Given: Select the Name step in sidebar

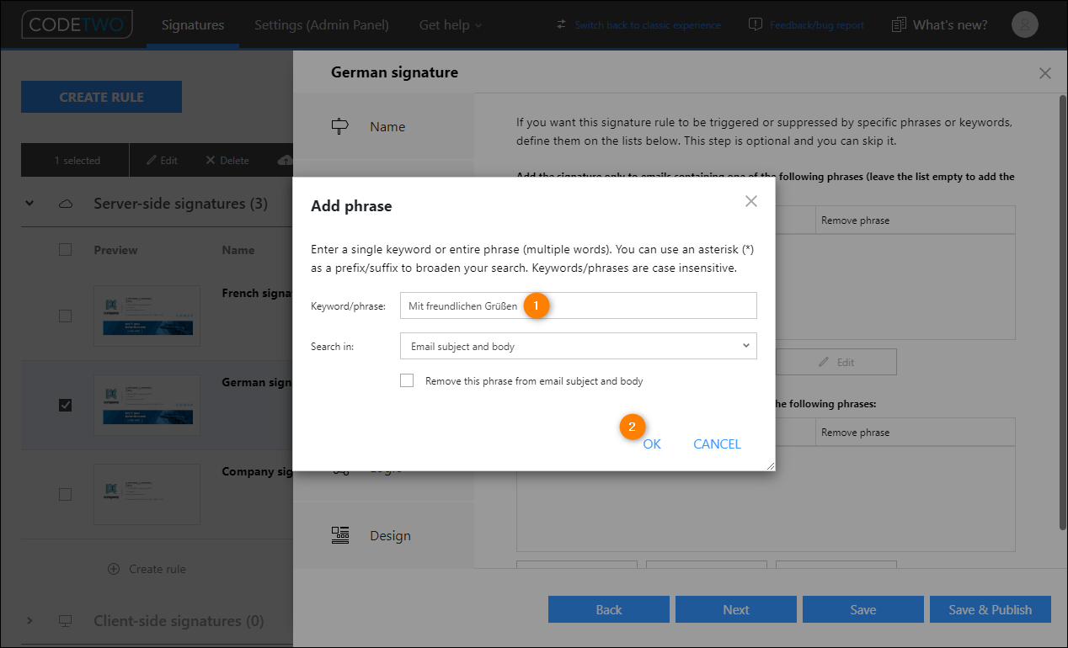Looking at the screenshot, I should coord(384,126).
